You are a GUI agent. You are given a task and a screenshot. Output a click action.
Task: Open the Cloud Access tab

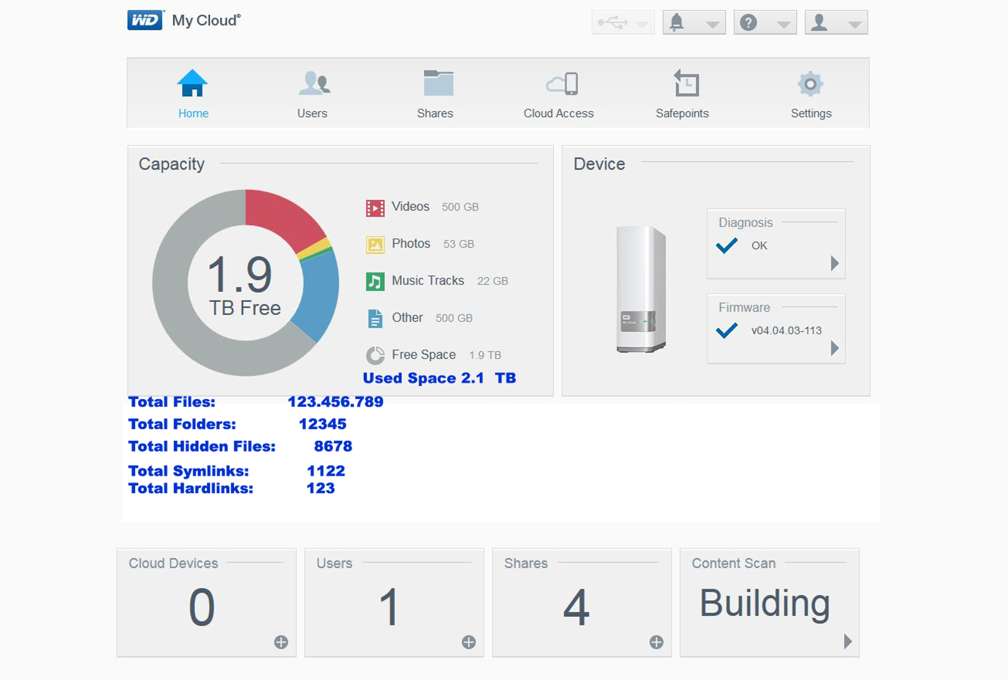click(559, 94)
